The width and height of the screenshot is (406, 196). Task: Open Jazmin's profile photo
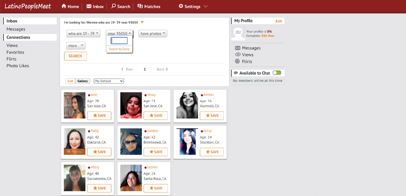[131, 178]
